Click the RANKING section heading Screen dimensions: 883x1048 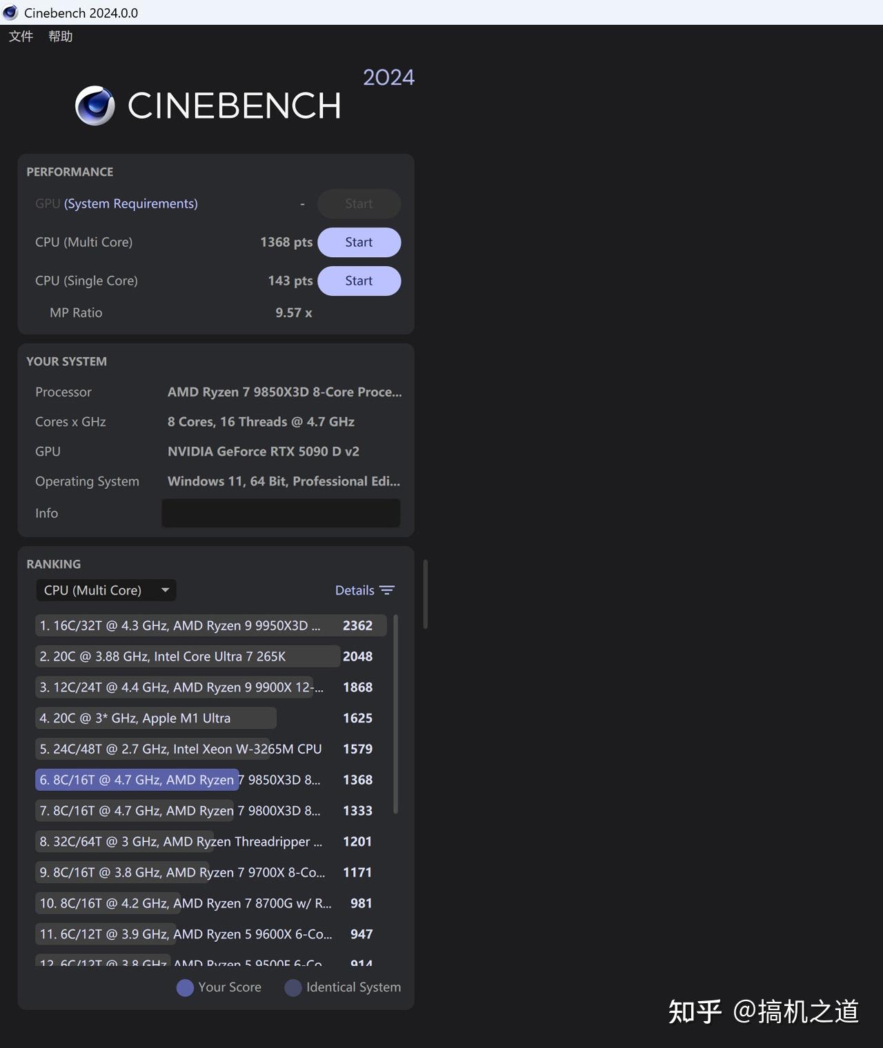tap(54, 564)
